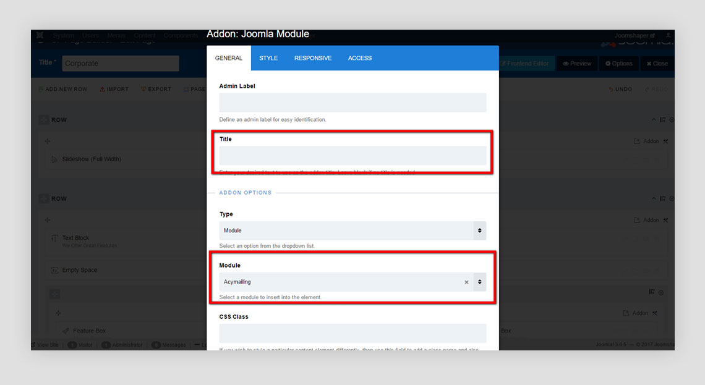Click the View Site link in the status bar
The width and height of the screenshot is (705, 385).
(45, 345)
